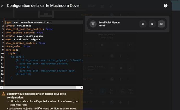This screenshot has width=180, height=110.
Task: Click the layout: horizontal line in editor
Action: 18,26
